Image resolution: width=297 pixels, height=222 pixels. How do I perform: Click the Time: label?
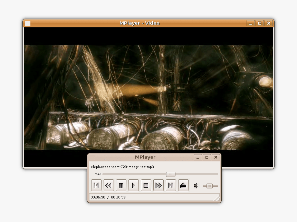pyautogui.click(x=96, y=174)
